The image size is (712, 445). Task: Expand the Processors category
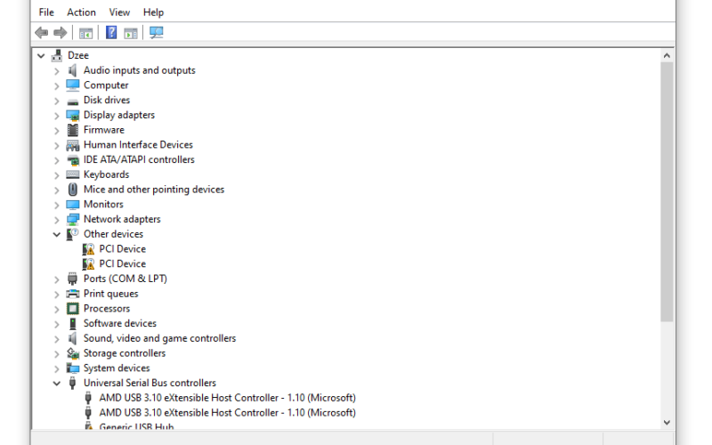pyautogui.click(x=57, y=309)
